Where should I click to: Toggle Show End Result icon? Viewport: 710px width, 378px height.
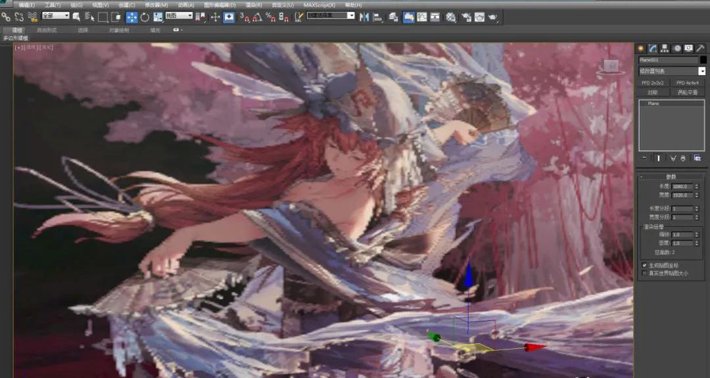[658, 158]
